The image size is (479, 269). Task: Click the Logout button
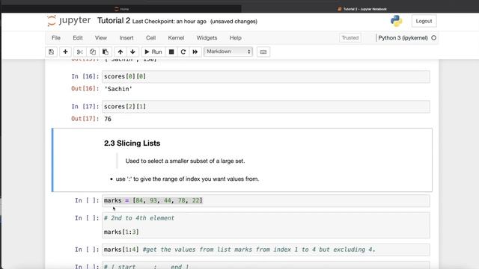click(x=424, y=21)
